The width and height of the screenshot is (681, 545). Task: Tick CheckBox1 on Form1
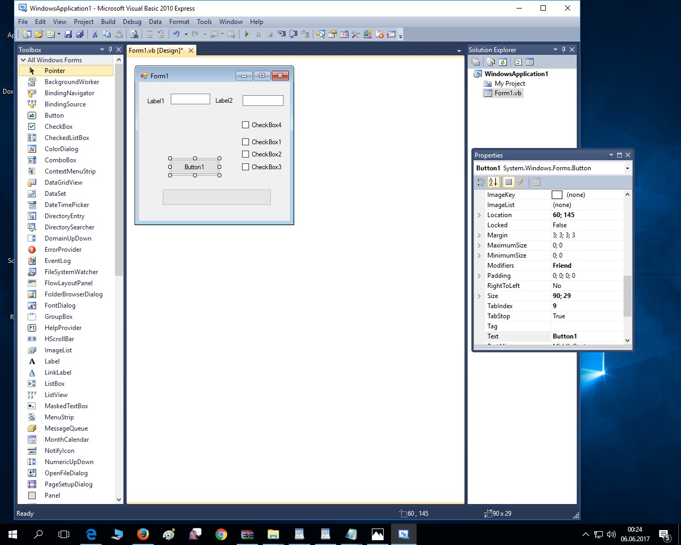click(x=245, y=142)
